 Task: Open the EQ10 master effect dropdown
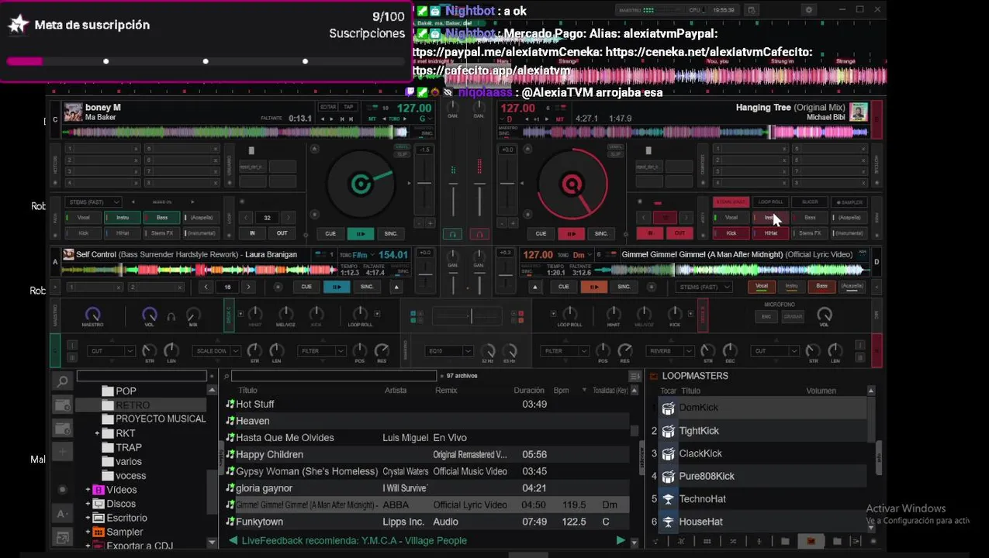pos(450,351)
